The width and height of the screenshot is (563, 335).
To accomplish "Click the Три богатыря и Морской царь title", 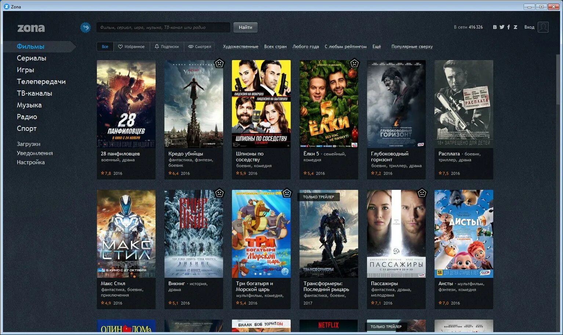I will point(254,287).
